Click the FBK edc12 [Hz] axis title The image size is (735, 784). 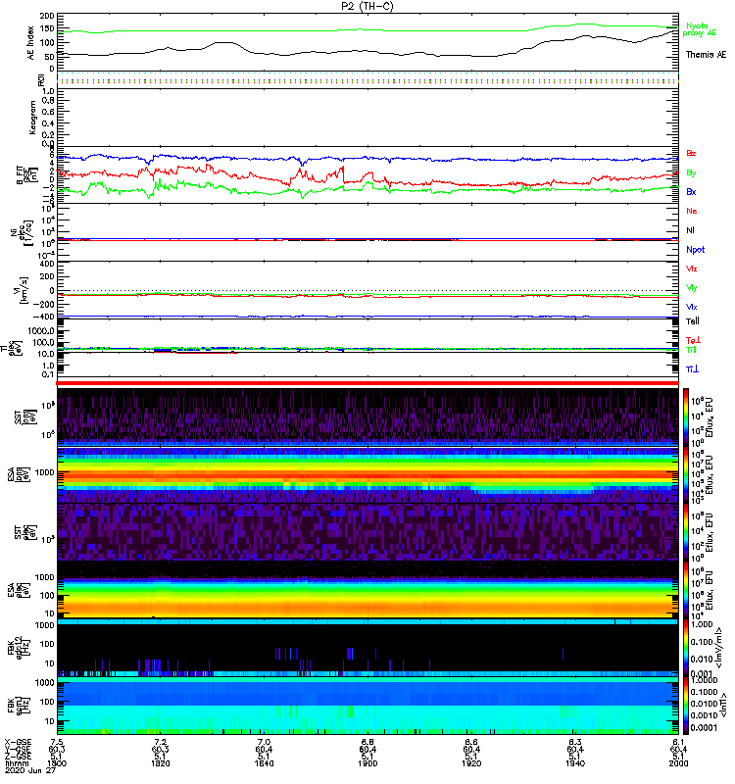[x=19, y=647]
